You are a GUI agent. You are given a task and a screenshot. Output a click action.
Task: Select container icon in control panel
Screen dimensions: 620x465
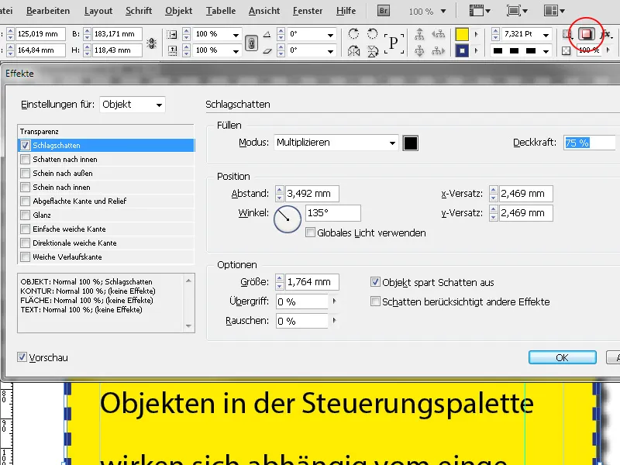[x=419, y=34]
